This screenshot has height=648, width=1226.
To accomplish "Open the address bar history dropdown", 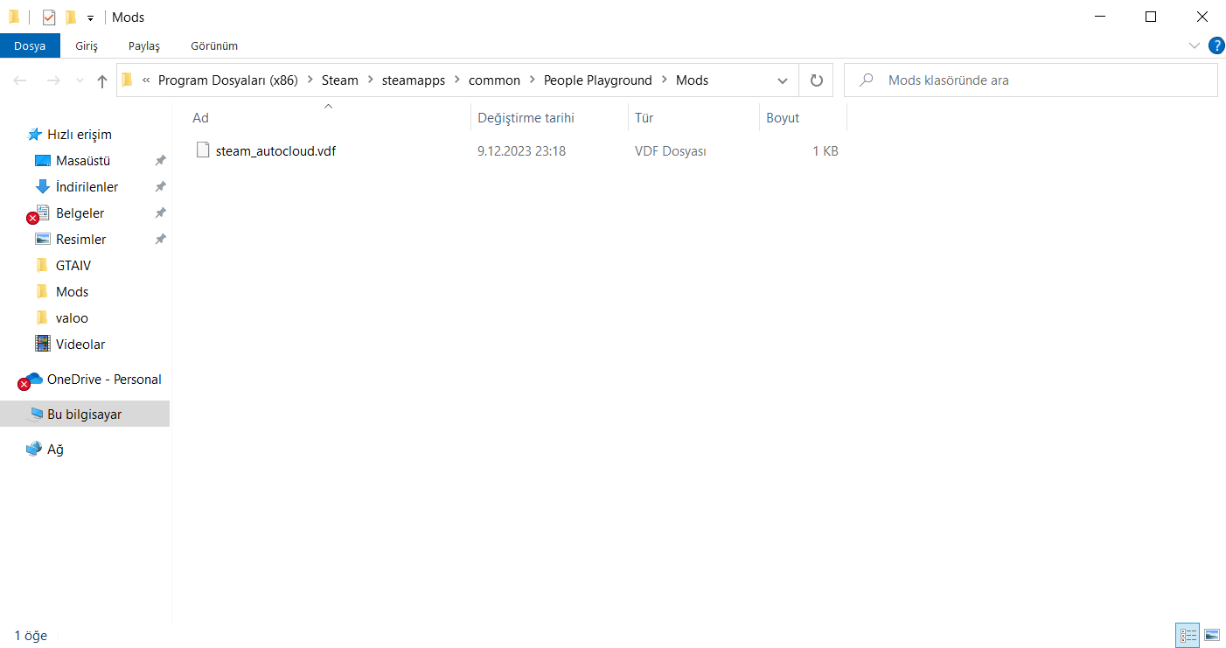I will click(783, 80).
